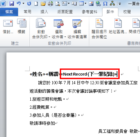Click the 編輯收件者清單 button
This screenshot has width=140, height=137.
[x=77, y=28]
